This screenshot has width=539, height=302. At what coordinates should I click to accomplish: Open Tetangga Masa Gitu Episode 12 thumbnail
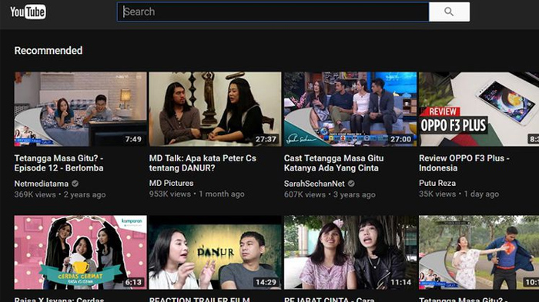point(80,109)
